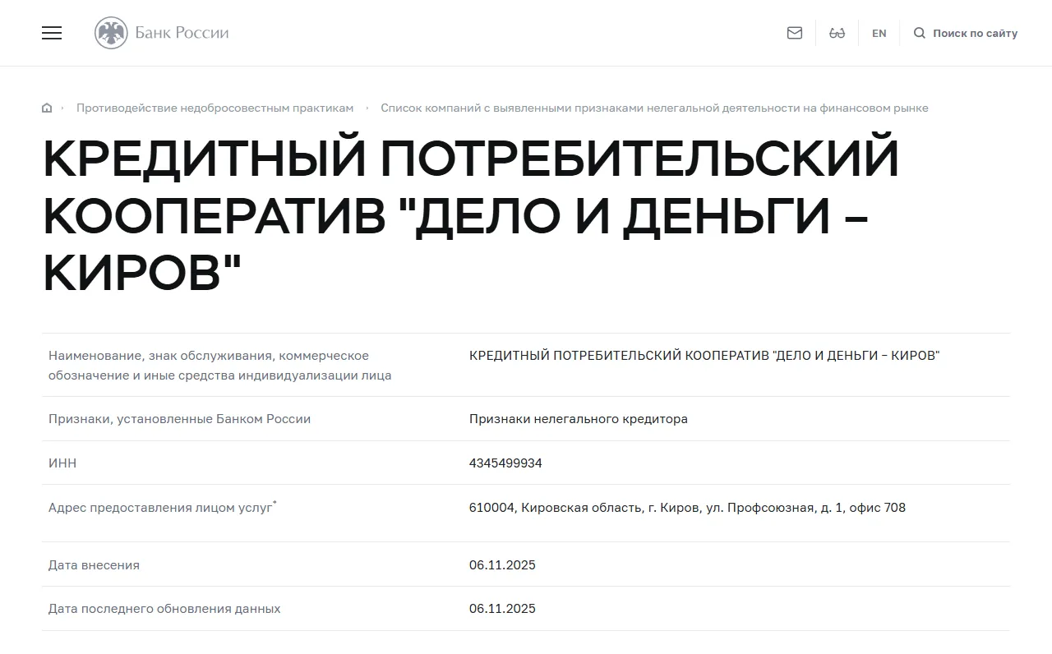Viewport: 1052px width, 654px height.
Task: Click the 'Дата внесения' date 06.11.2025
Action: (502, 565)
